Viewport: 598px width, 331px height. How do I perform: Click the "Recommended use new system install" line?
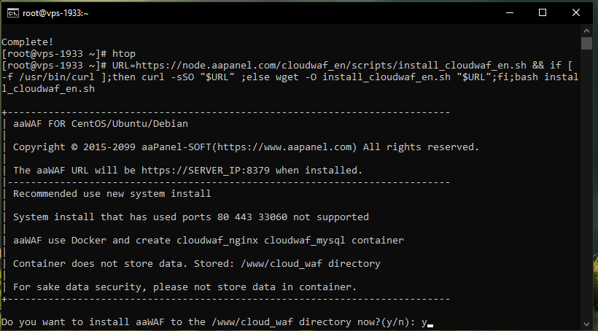(x=112, y=193)
